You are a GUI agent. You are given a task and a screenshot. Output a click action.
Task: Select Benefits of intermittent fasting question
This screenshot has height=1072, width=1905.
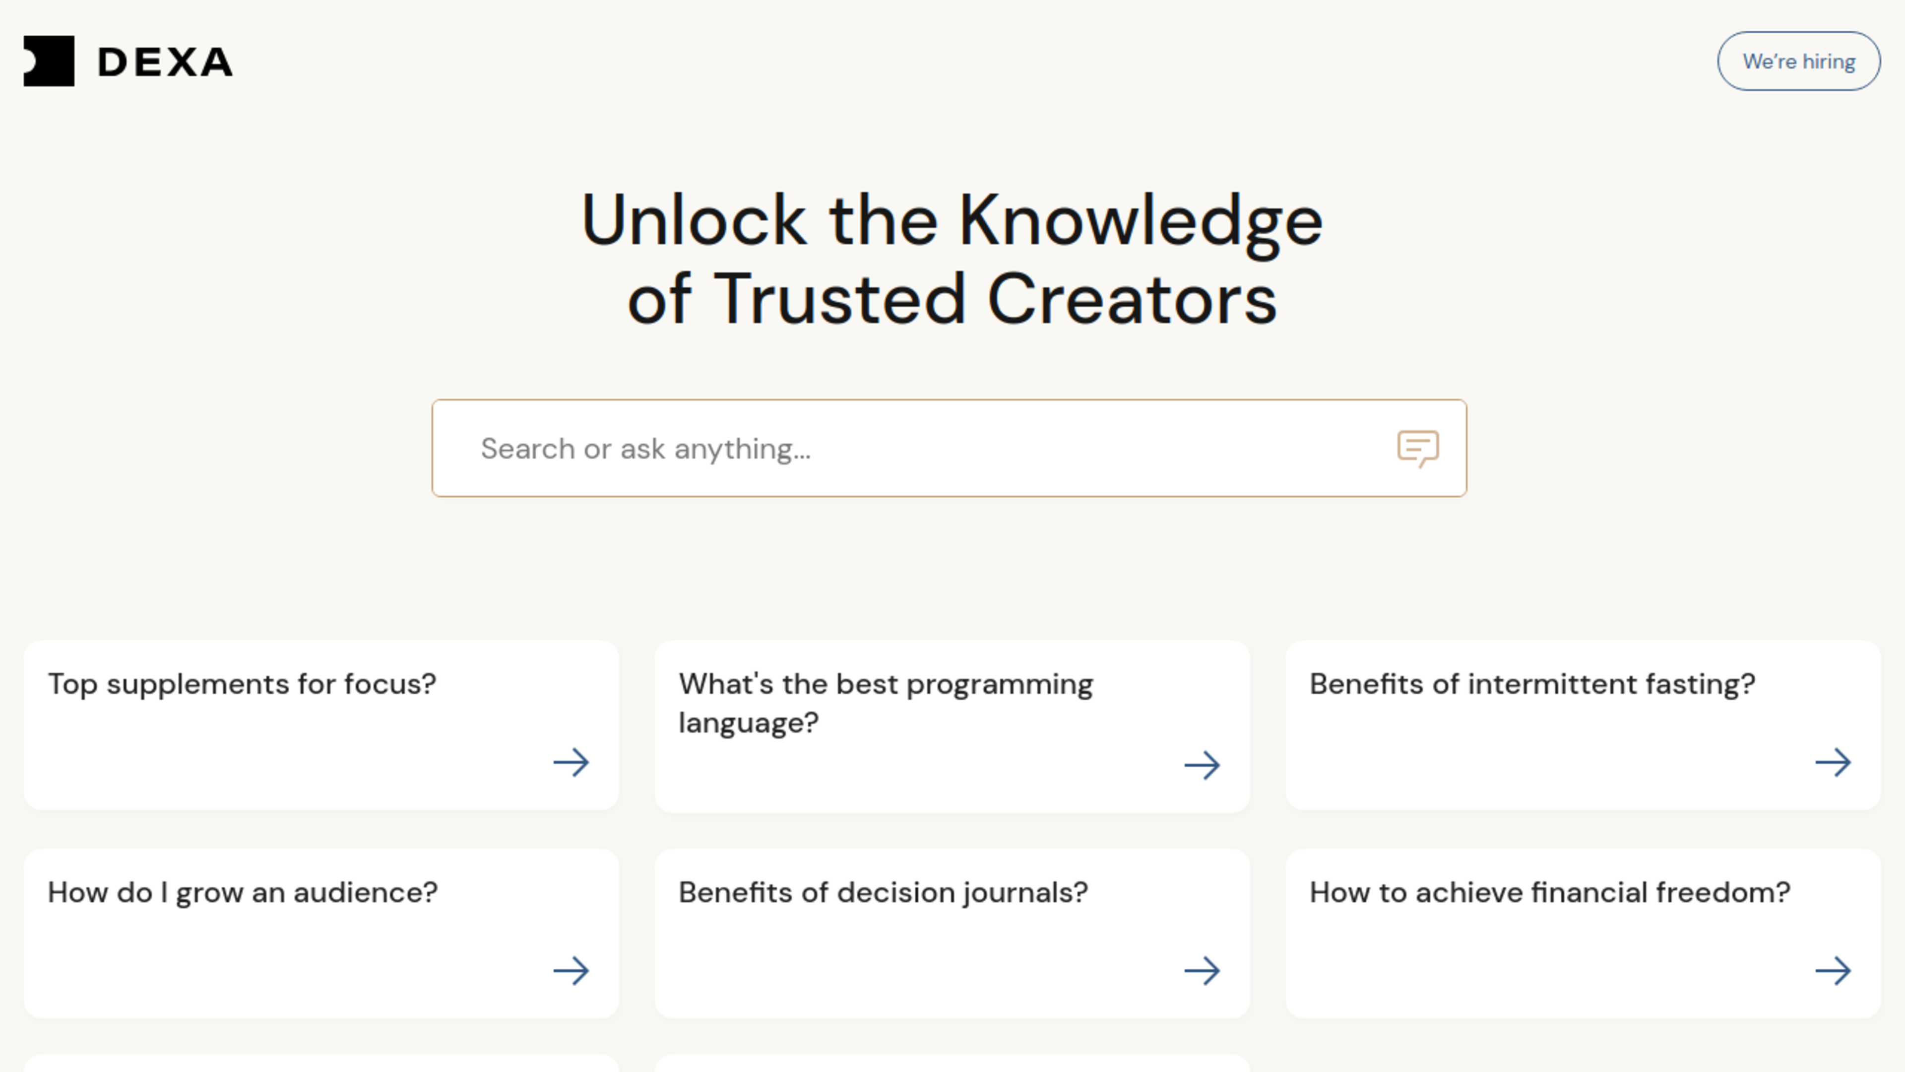(1532, 684)
